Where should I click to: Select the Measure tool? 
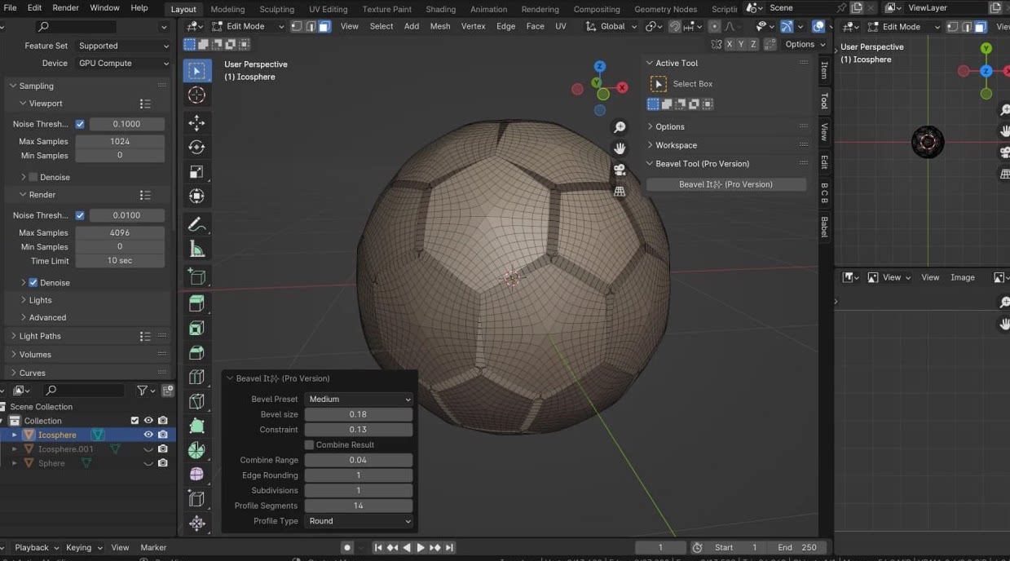(196, 249)
